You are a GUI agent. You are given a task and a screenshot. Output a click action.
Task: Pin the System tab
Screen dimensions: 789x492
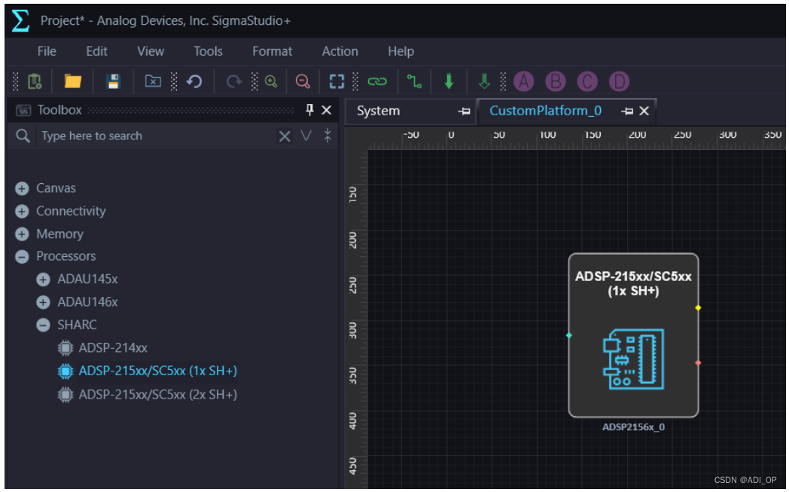(464, 112)
